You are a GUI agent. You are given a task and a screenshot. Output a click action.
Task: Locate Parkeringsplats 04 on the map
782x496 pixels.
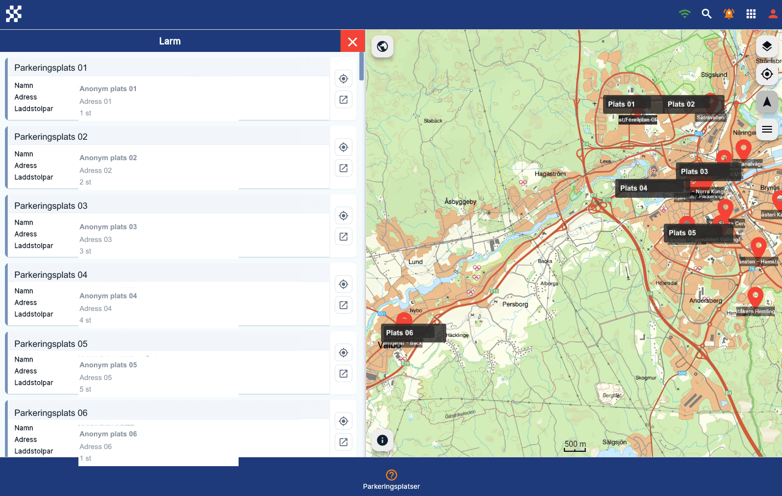[344, 284]
